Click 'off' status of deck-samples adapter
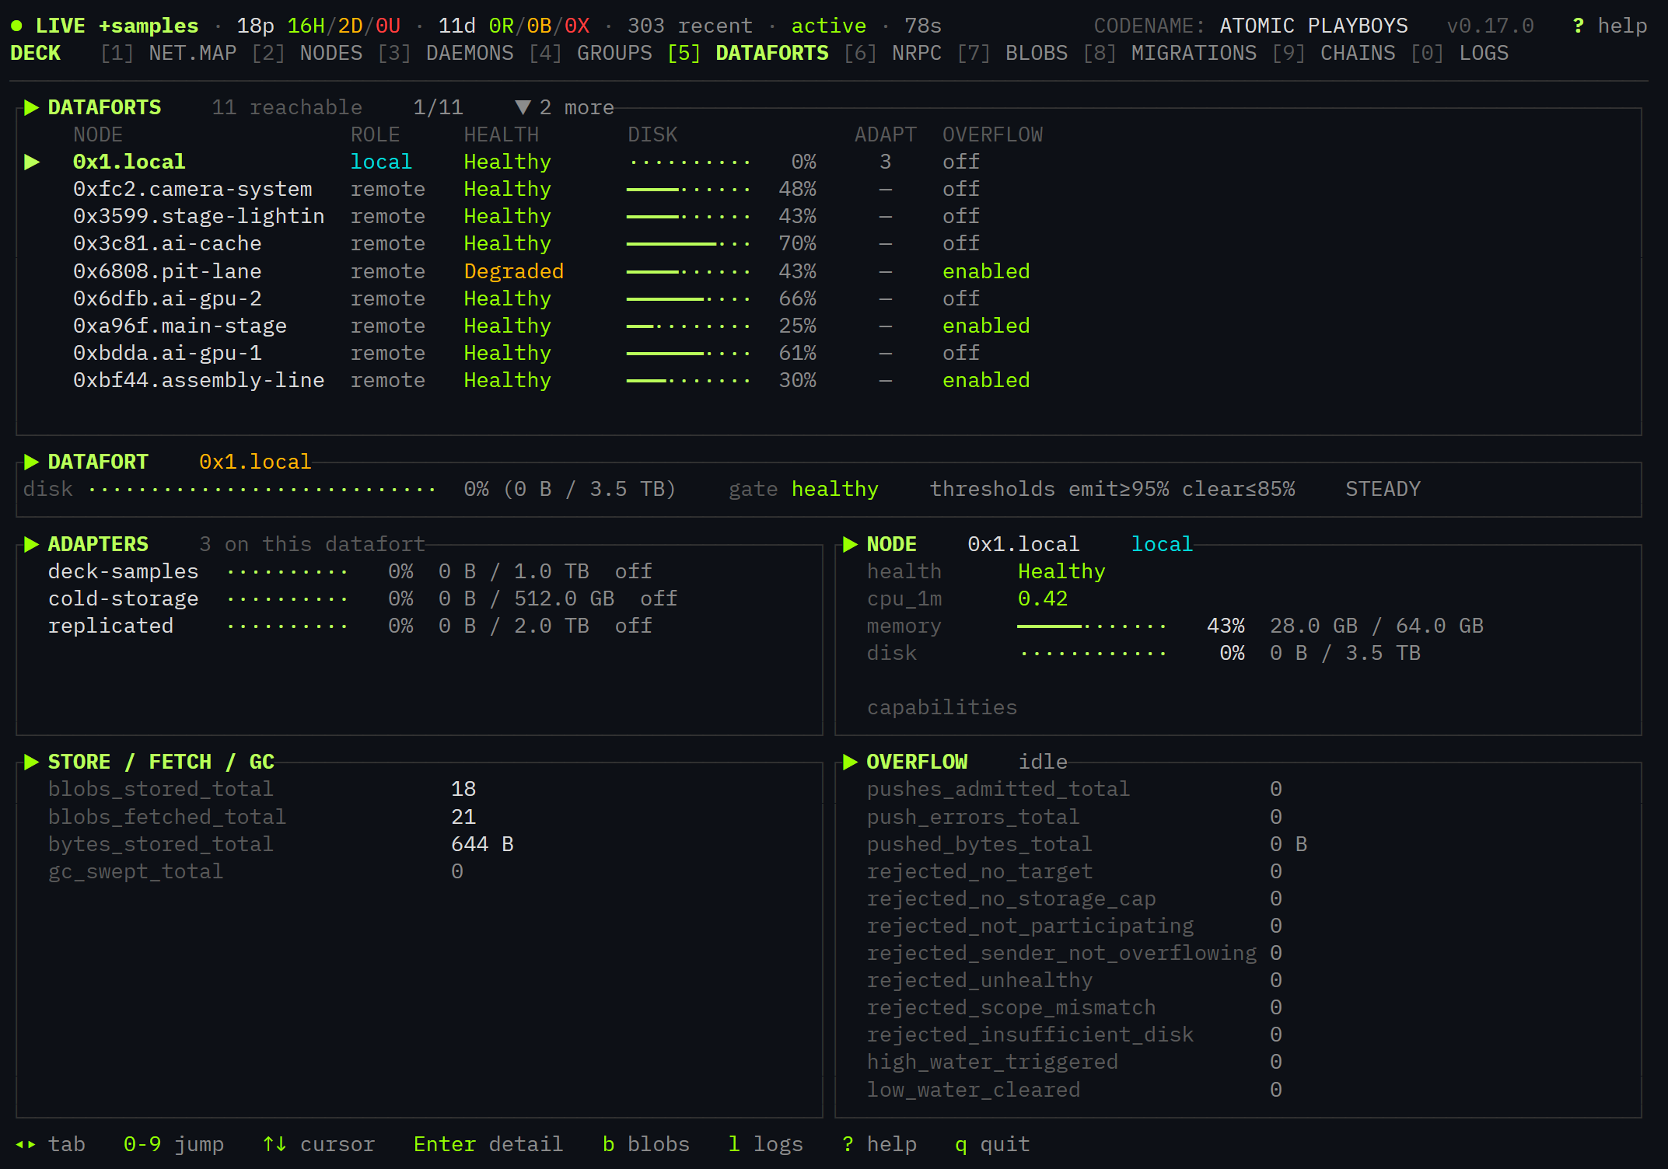This screenshot has width=1668, height=1169. pyautogui.click(x=634, y=571)
